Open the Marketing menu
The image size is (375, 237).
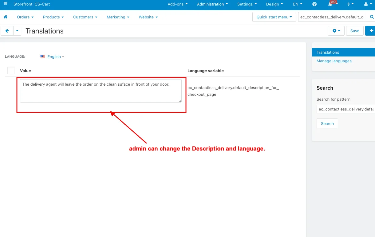point(118,17)
